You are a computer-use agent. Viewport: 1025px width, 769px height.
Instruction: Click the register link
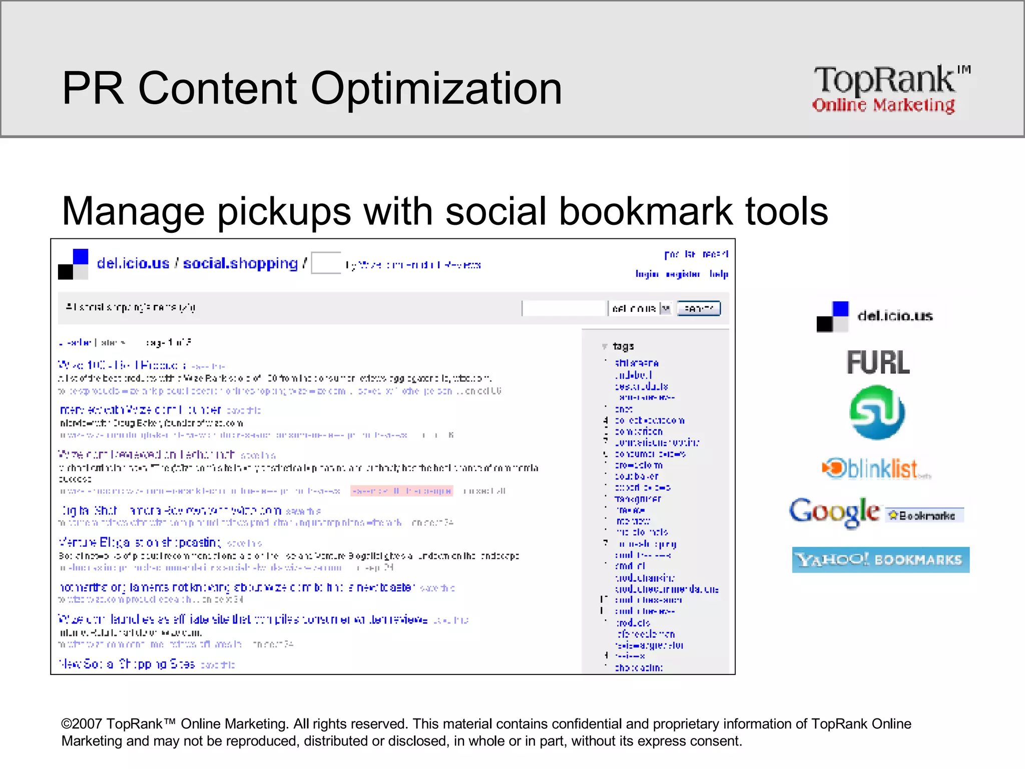(683, 274)
